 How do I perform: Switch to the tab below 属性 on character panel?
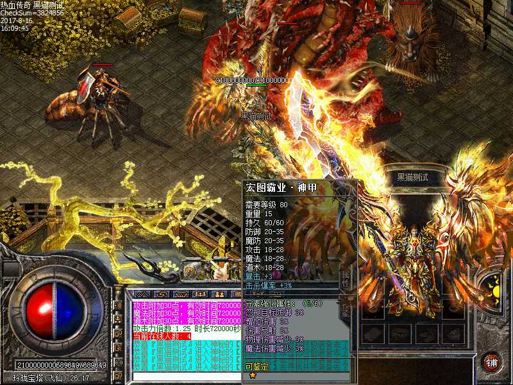click(x=346, y=310)
